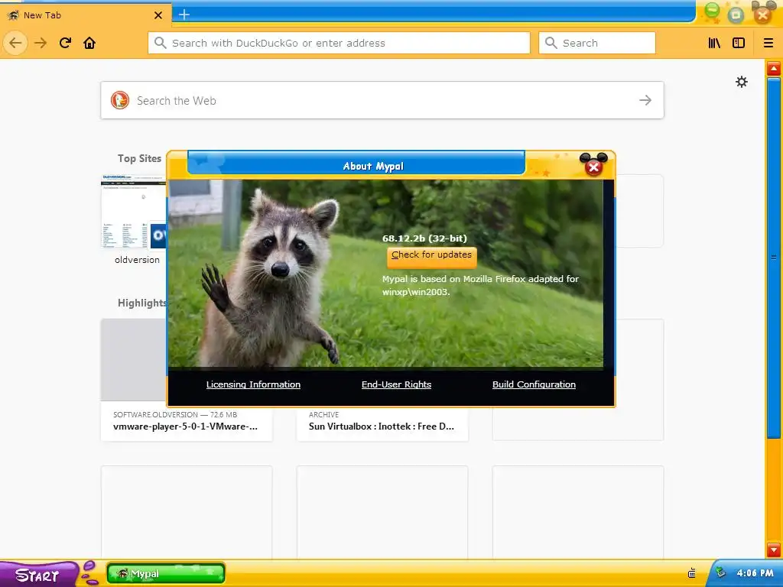Click the 4:06 PM system clock
The width and height of the screenshot is (783, 587).
click(755, 573)
